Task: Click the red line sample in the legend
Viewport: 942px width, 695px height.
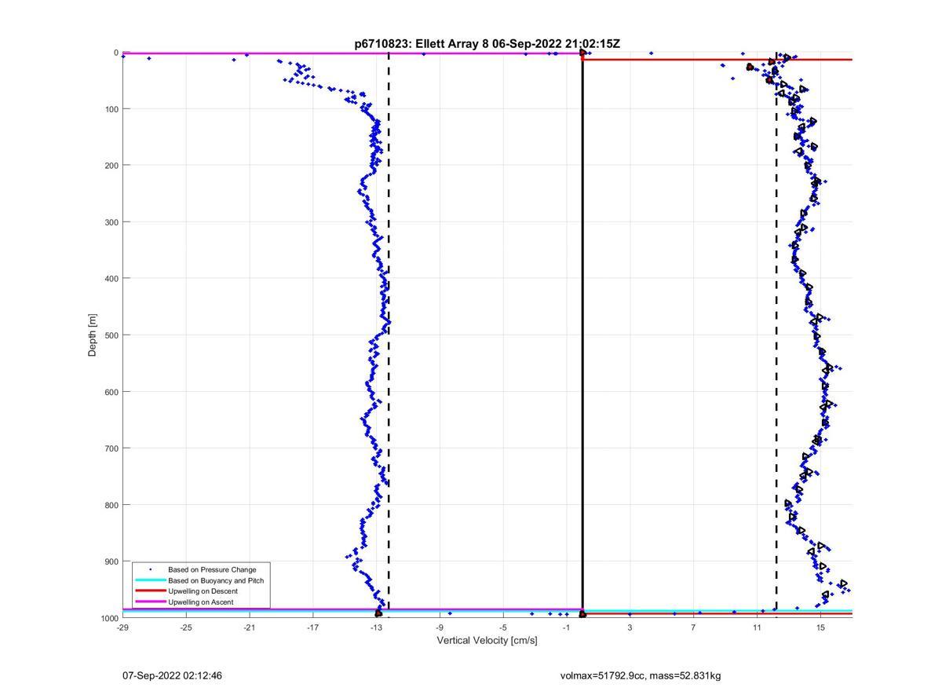Action: (x=151, y=591)
